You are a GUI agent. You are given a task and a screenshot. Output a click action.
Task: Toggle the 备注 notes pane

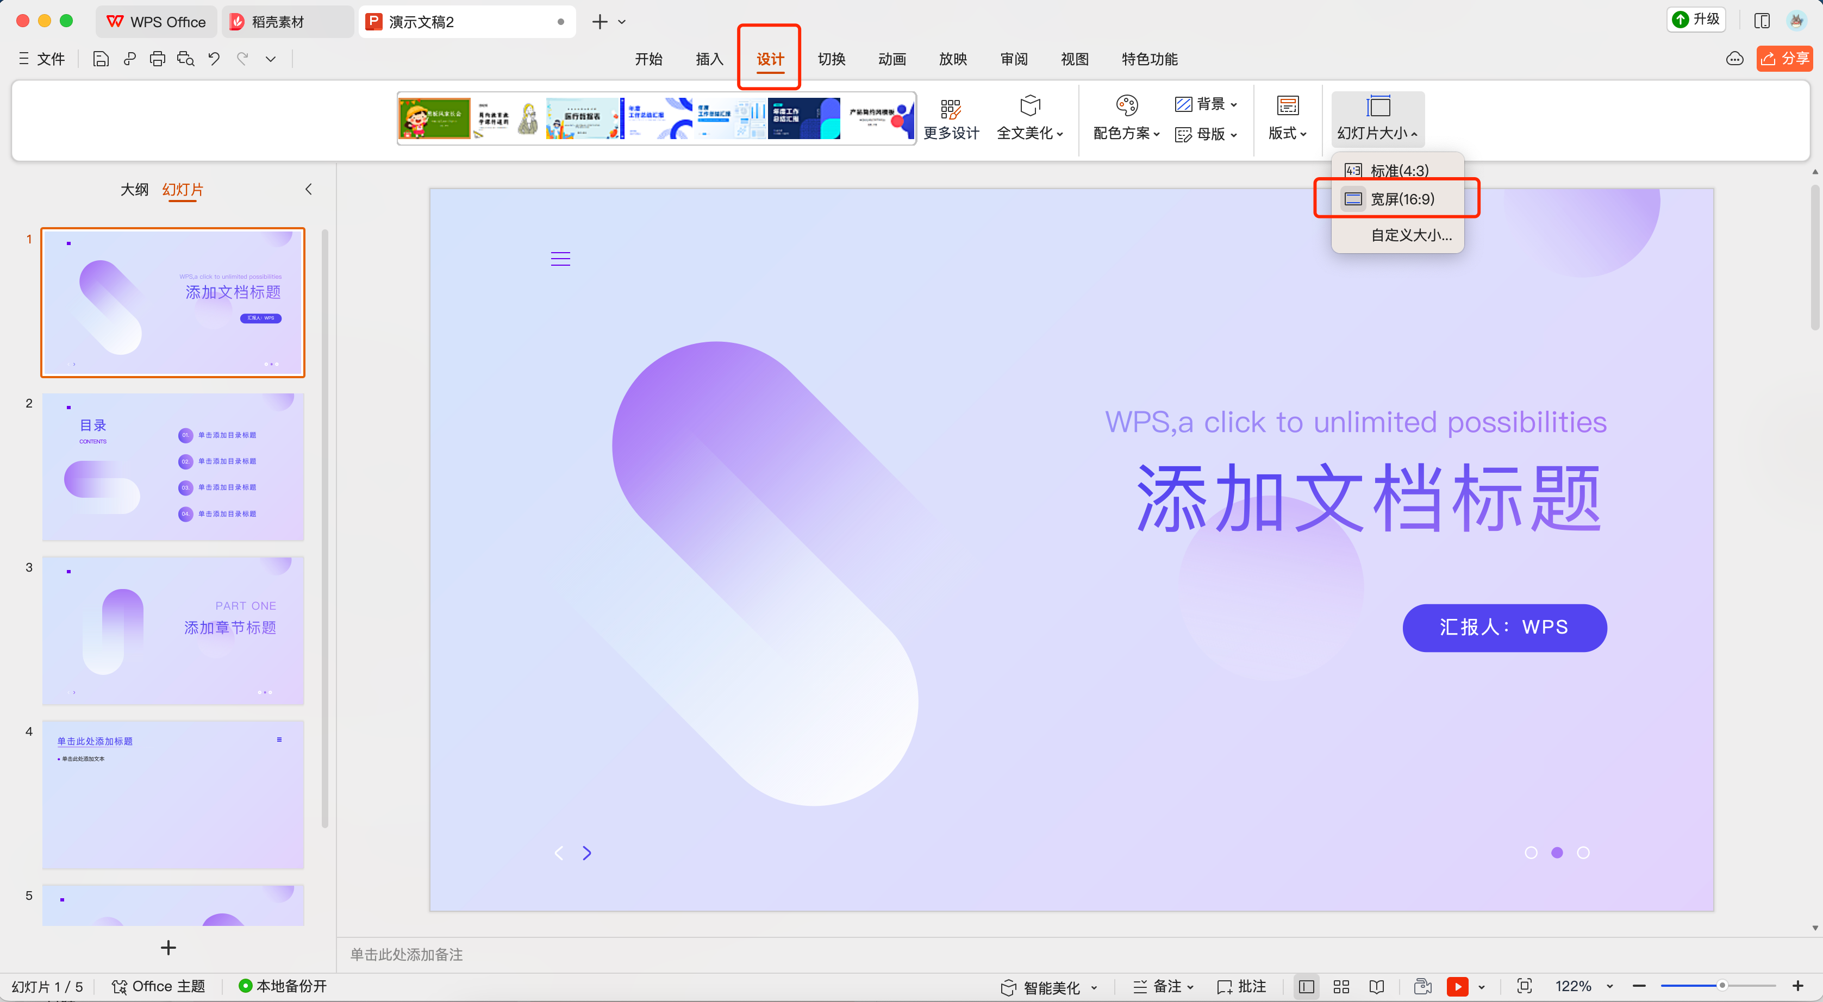click(x=1164, y=986)
